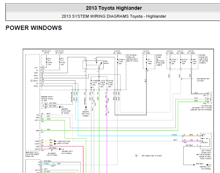Select the ECU-B 1 FUSE label

[185, 62]
